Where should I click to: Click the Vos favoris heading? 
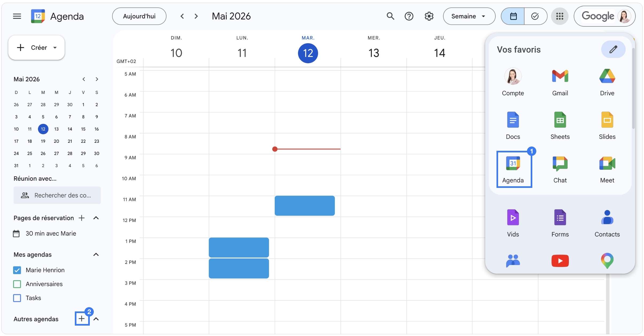click(519, 50)
